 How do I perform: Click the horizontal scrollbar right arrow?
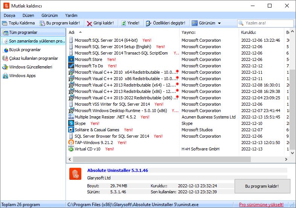286,159
